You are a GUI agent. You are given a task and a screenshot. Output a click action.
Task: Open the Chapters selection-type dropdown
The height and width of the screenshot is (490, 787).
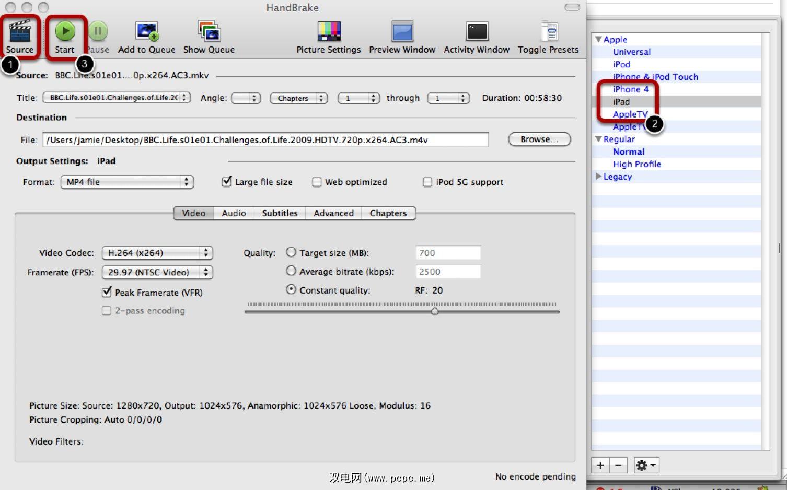[299, 98]
